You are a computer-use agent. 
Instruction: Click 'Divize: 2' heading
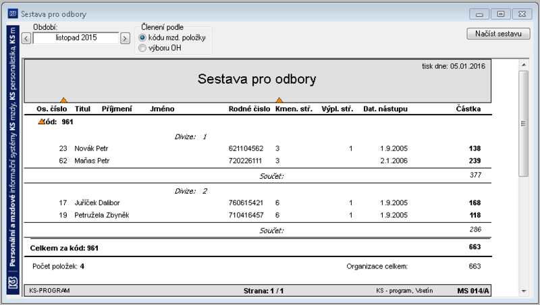click(190, 191)
